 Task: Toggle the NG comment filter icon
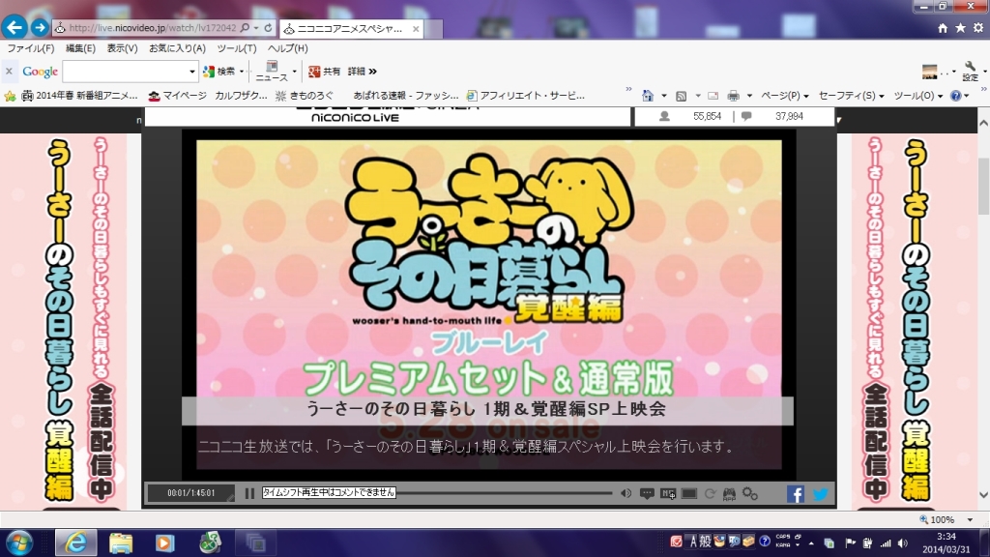pyautogui.click(x=668, y=493)
